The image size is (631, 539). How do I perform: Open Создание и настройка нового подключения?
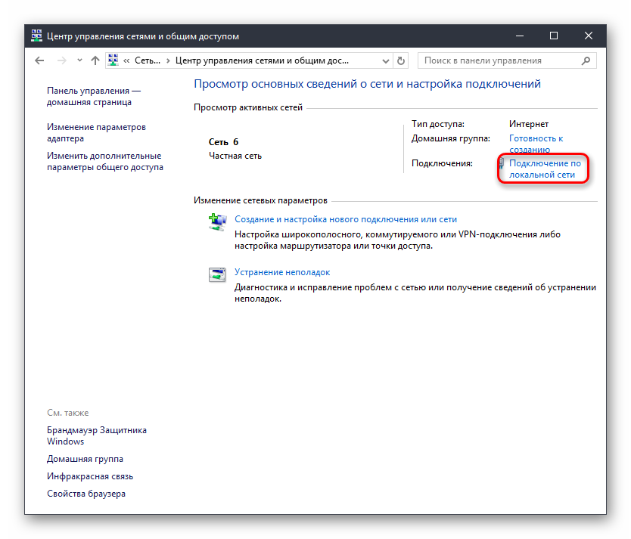click(346, 219)
